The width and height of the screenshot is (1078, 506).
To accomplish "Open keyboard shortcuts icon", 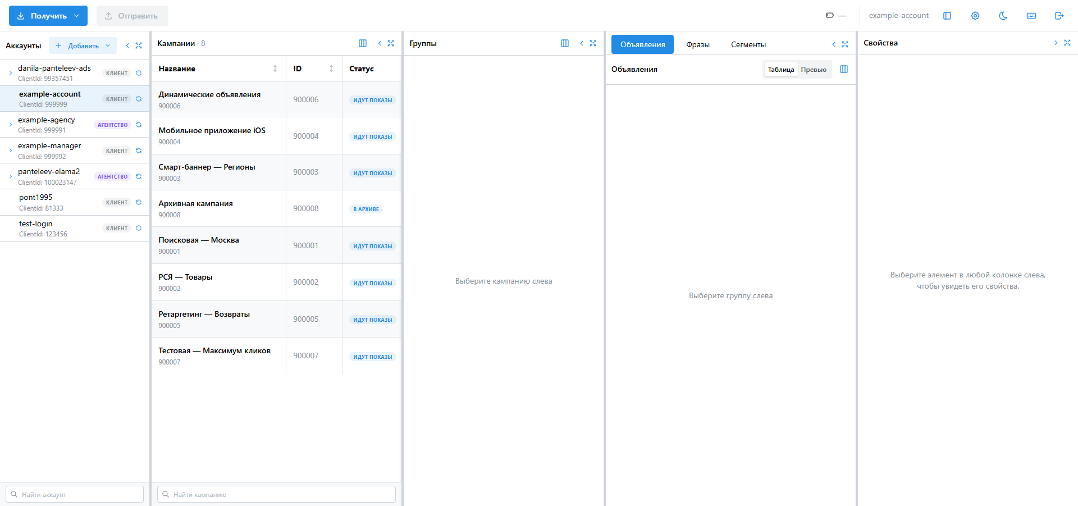I will pos(1031,16).
